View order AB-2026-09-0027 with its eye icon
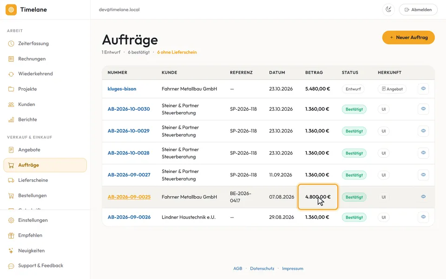 click(x=423, y=174)
